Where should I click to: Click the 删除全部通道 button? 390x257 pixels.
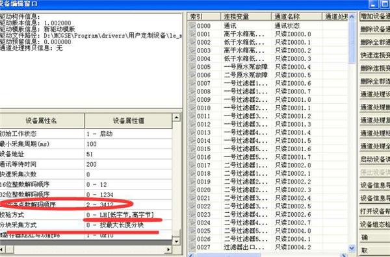(x=375, y=42)
